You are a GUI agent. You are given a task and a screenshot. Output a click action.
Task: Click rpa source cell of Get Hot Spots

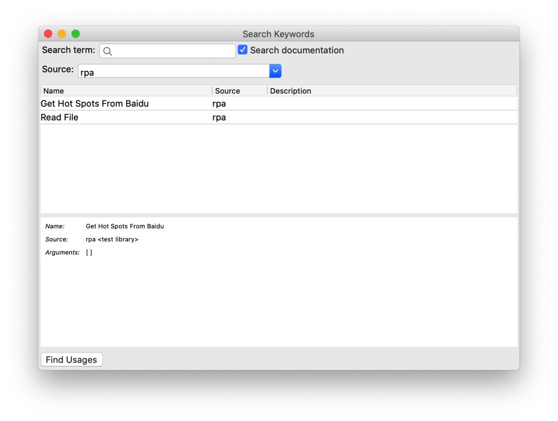click(x=219, y=103)
